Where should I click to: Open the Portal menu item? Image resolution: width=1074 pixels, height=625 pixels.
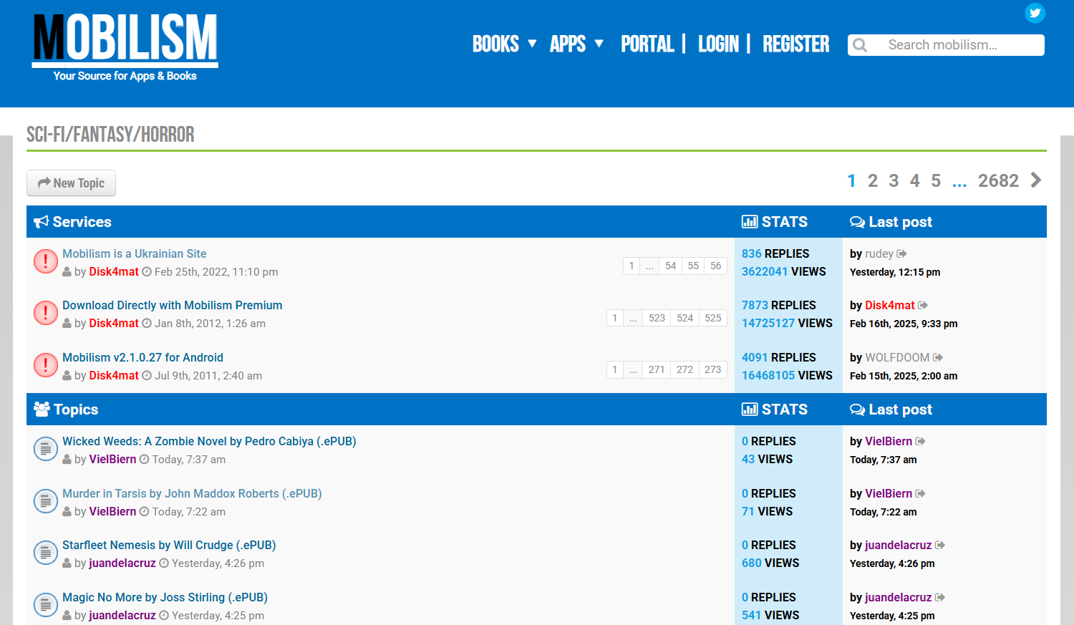(x=647, y=44)
